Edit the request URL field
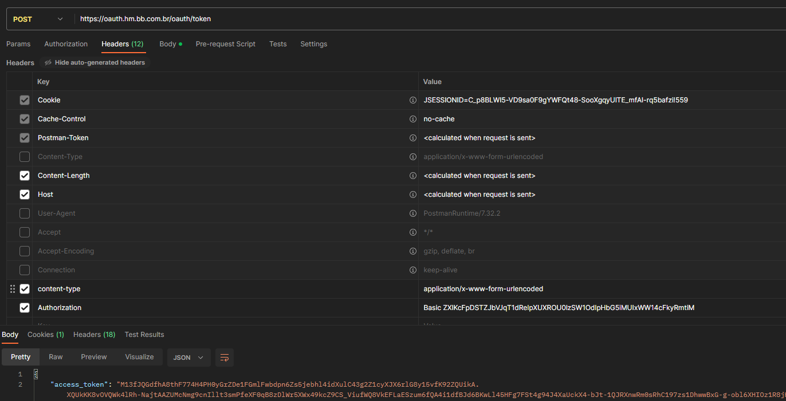 (x=430, y=19)
